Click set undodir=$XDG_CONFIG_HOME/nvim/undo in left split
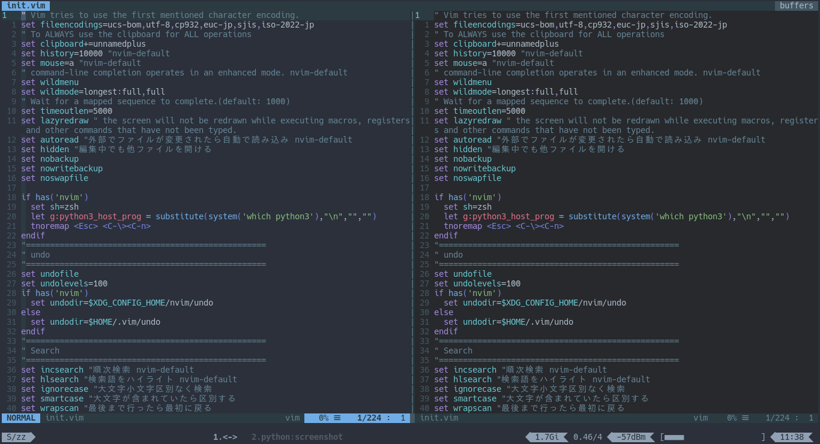This screenshot has height=444, width=820. pyautogui.click(x=122, y=303)
